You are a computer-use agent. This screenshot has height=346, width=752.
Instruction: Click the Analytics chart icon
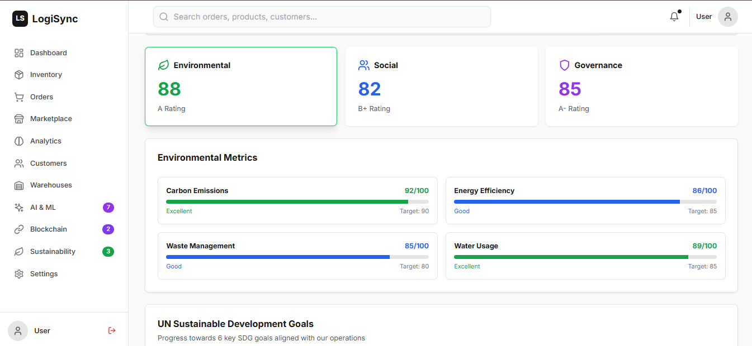click(19, 141)
